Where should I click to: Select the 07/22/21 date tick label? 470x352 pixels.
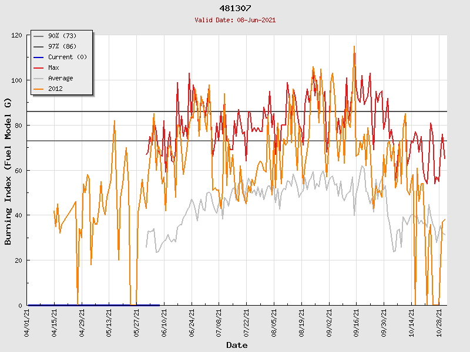click(247, 322)
